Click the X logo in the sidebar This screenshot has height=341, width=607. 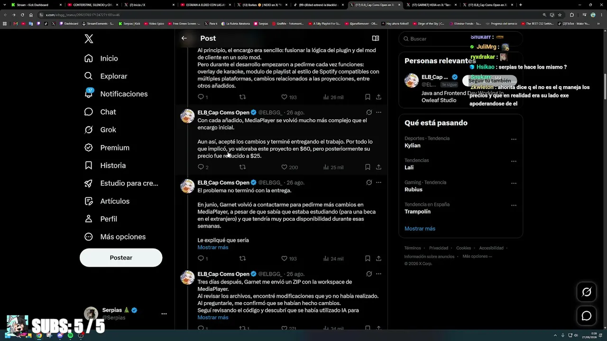tap(89, 39)
